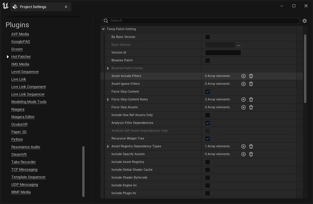313x204 pixels.
Task: Select the Project Settings tab
Action: point(33,7)
